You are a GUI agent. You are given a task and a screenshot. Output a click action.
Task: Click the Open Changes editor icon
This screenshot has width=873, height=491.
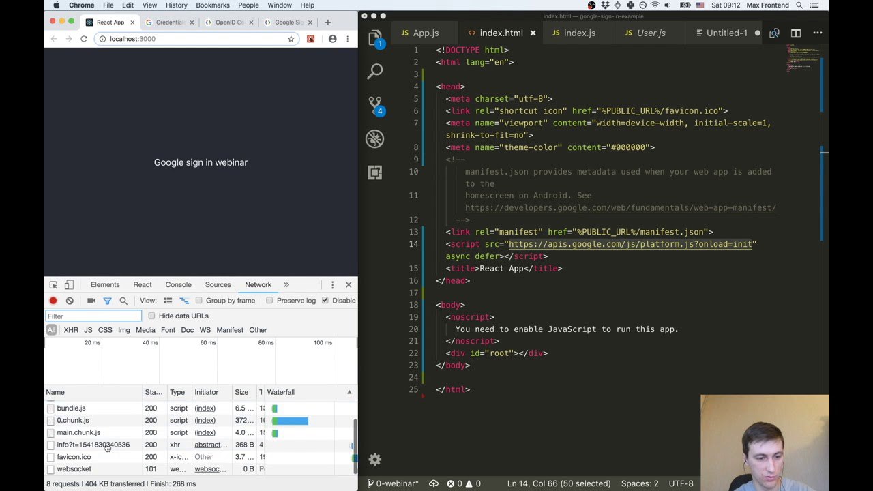pyautogui.click(x=774, y=33)
